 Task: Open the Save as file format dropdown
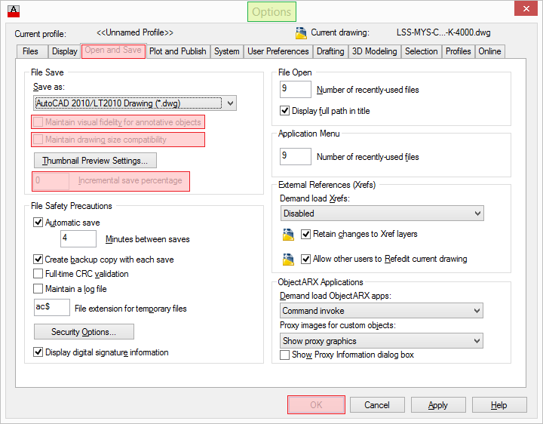135,103
